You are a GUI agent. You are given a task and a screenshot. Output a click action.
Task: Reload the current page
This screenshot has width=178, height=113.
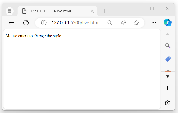26,23
